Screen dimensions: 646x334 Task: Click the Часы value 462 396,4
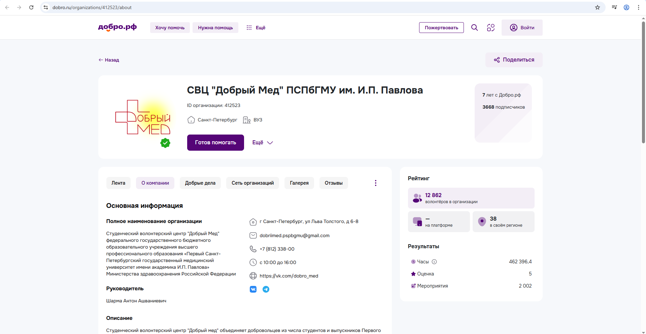click(520, 262)
